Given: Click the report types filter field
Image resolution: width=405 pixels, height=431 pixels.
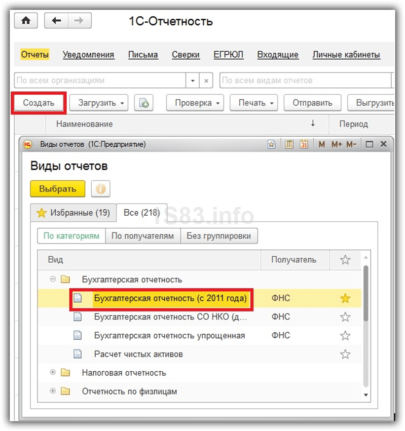Looking at the screenshot, I should tap(305, 80).
